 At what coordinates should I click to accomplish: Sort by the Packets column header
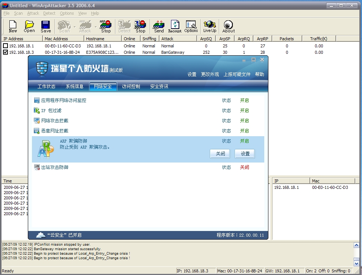coord(287,39)
